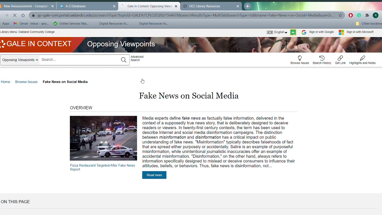
Task: Close the A-Z Databases tab
Action: point(114,6)
